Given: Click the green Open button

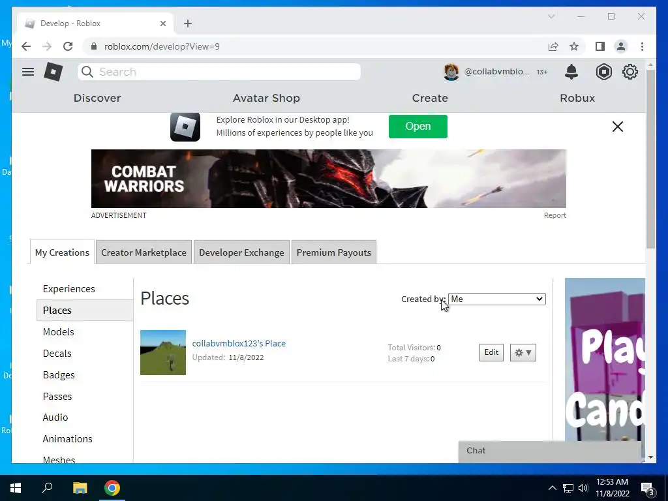Looking at the screenshot, I should [x=418, y=126].
